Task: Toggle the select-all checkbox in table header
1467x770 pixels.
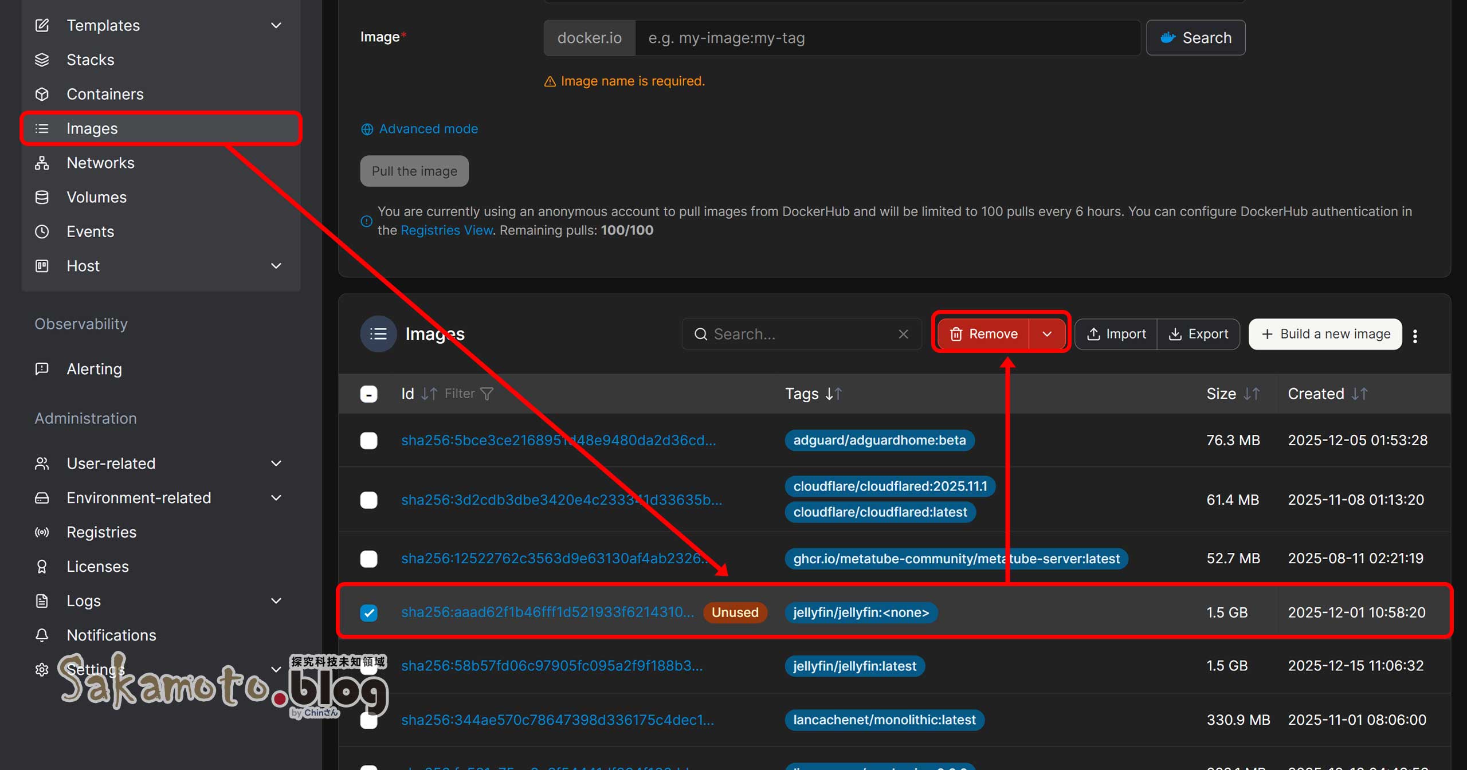Action: [368, 394]
